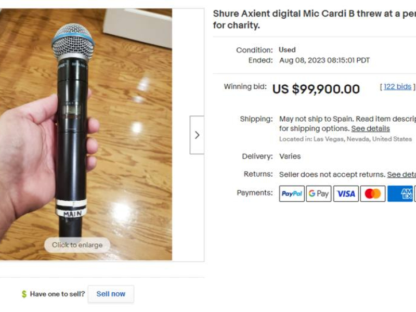
Task: Open See details for shipping options
Action: pos(370,128)
